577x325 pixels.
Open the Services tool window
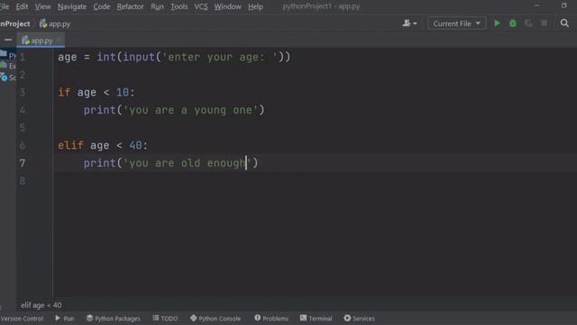coord(359,319)
